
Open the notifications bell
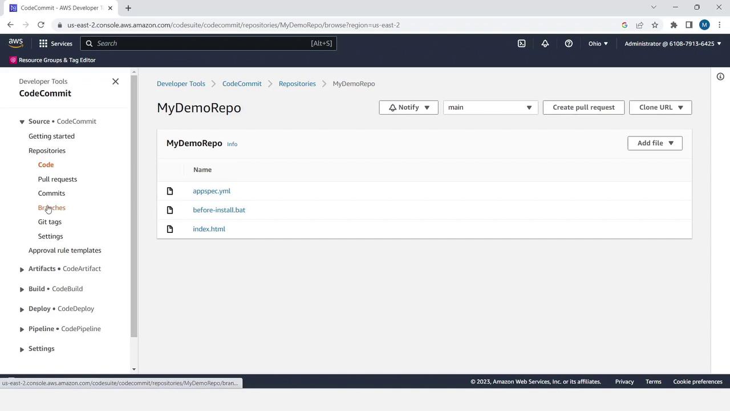(545, 43)
